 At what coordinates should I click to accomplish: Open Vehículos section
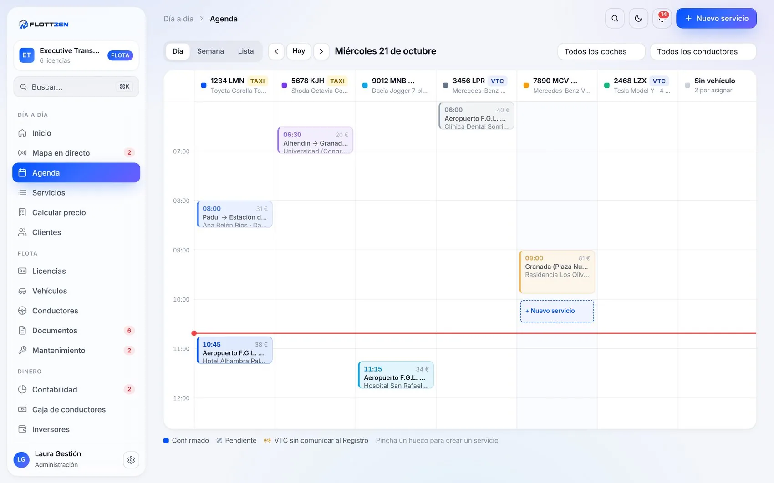click(76, 291)
